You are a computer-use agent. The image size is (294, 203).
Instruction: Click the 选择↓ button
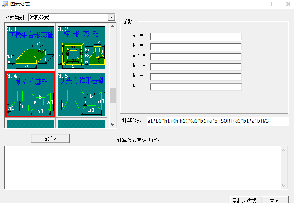(x=50, y=138)
